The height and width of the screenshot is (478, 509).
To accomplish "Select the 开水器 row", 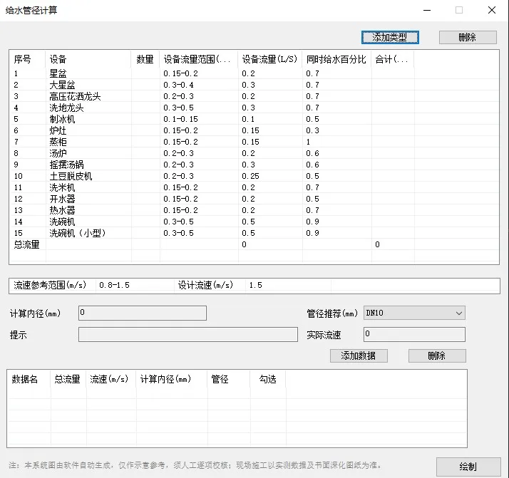I will (x=254, y=199).
